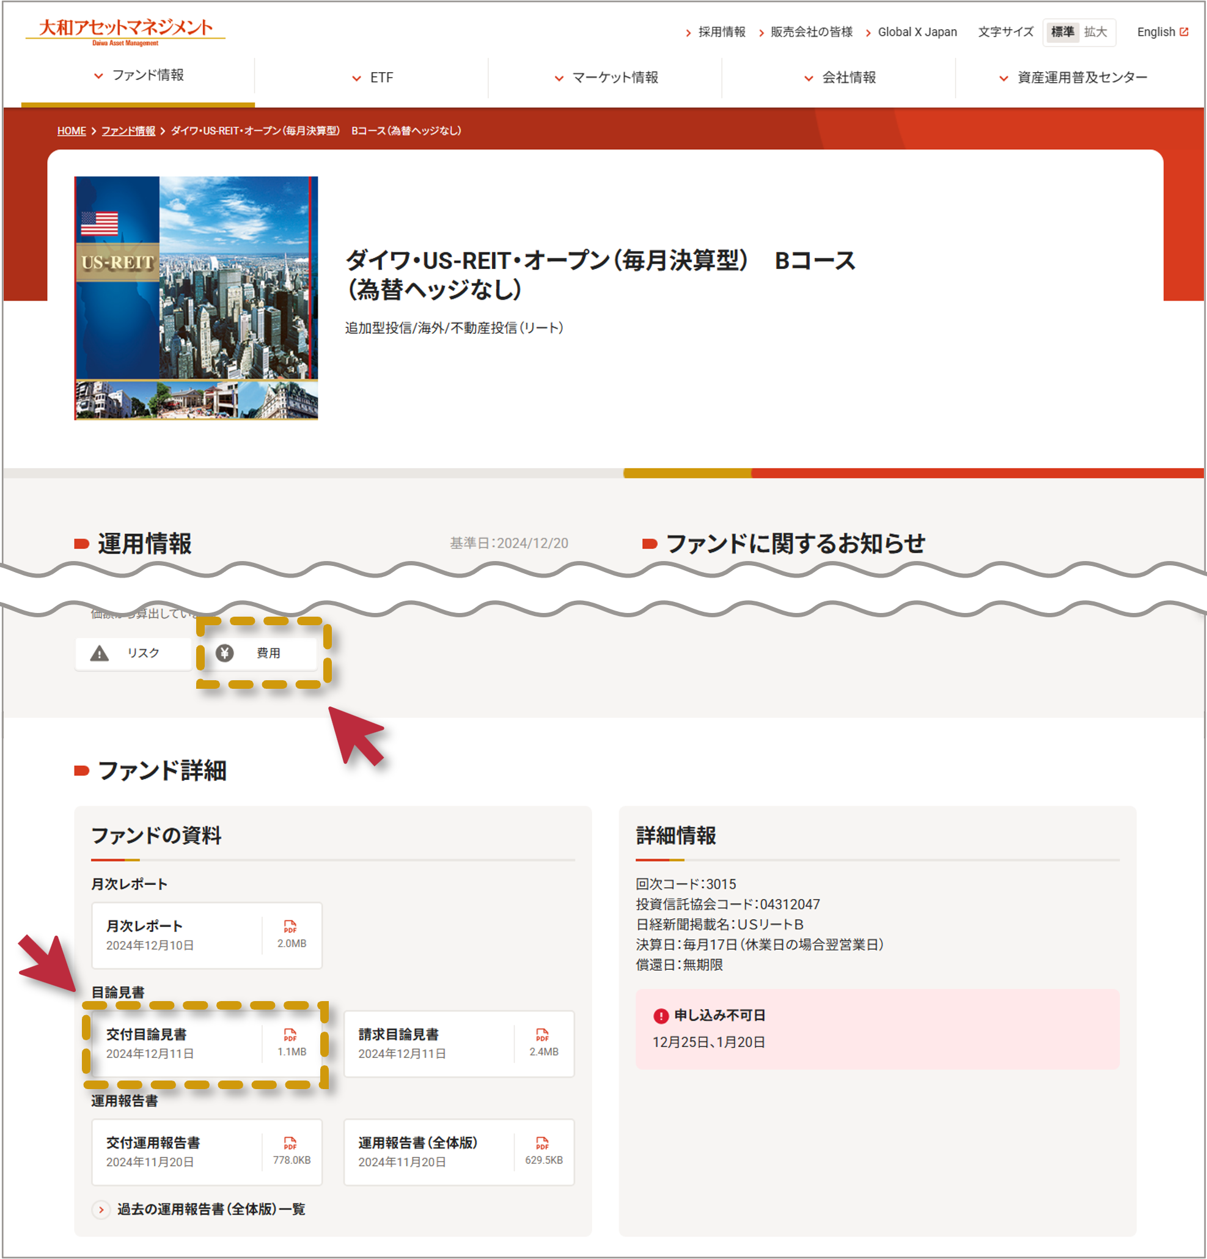1207x1259 pixels.
Task: Click the Daiwa Asset Management logo
Action: 125,32
